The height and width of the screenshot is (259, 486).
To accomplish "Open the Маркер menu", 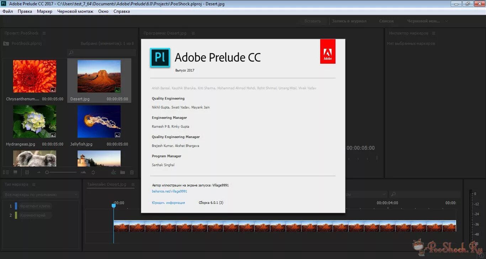I will (x=44, y=11).
